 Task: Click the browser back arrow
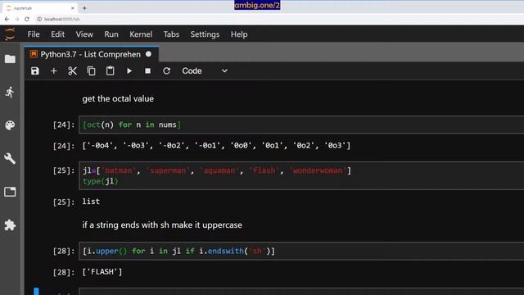(7, 19)
